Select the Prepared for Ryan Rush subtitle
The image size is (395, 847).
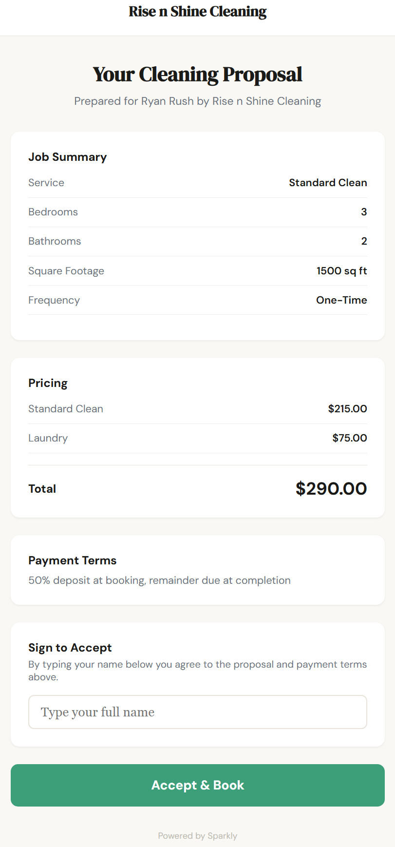coord(197,101)
